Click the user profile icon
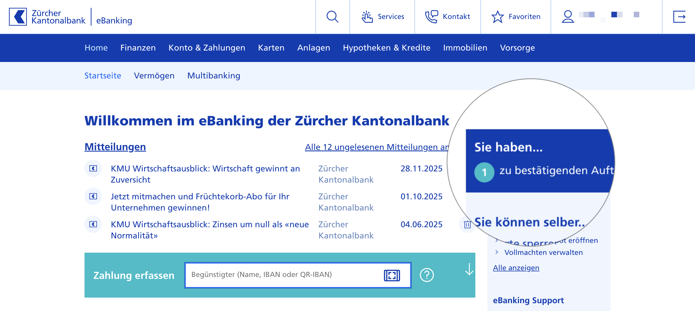Viewport: 695px width, 311px height. (x=567, y=17)
